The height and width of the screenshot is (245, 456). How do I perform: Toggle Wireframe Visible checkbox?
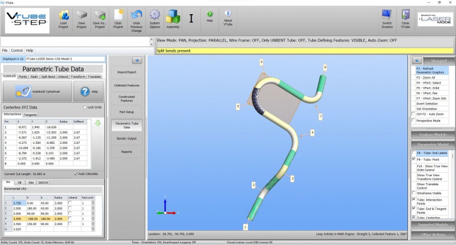tap(414, 193)
